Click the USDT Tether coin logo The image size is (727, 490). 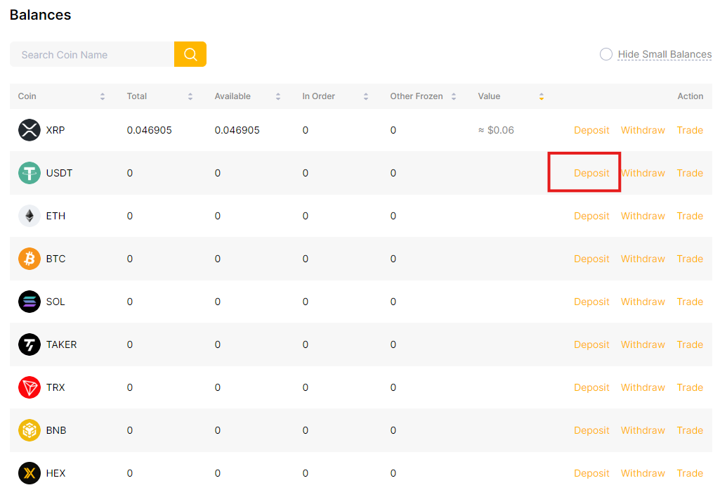pyautogui.click(x=30, y=173)
